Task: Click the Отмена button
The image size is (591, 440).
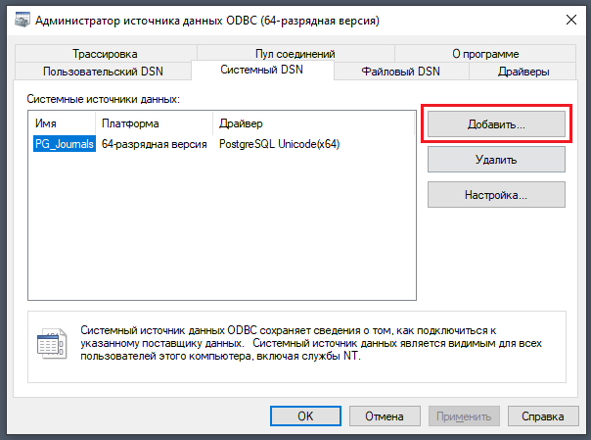Action: pyautogui.click(x=385, y=416)
